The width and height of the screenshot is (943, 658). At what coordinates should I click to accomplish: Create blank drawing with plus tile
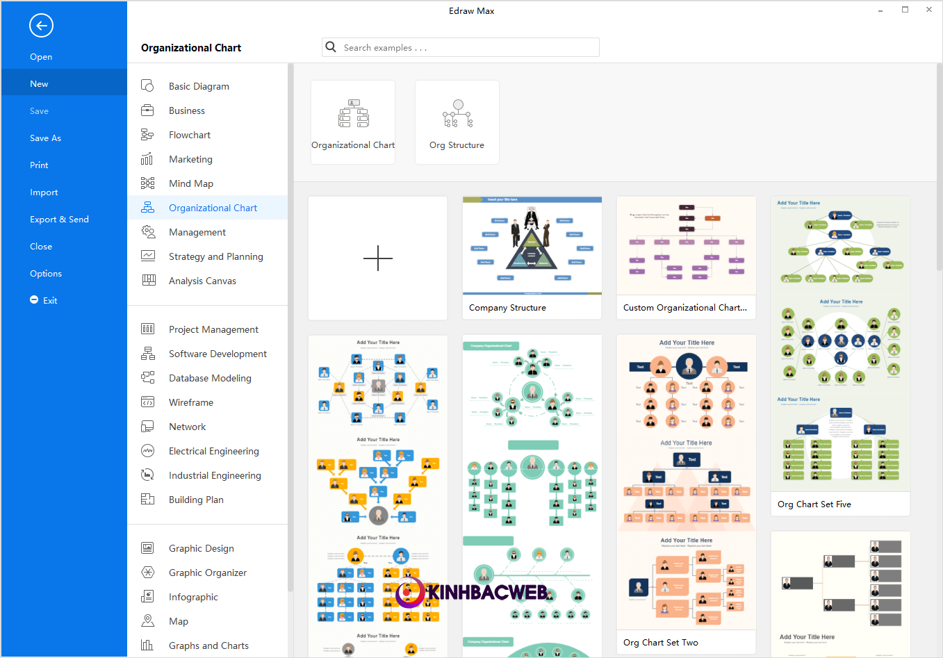click(x=378, y=258)
